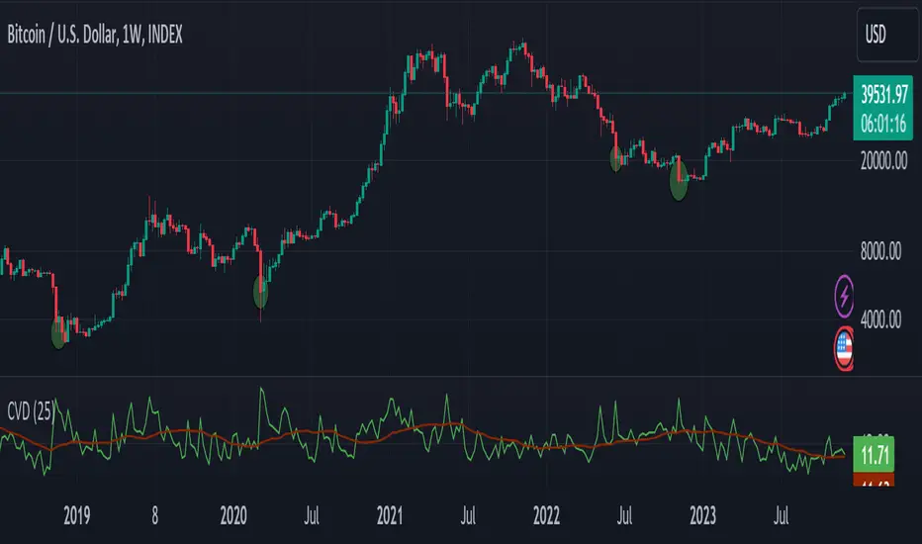Click the purple lightning bolt event icon

[844, 294]
